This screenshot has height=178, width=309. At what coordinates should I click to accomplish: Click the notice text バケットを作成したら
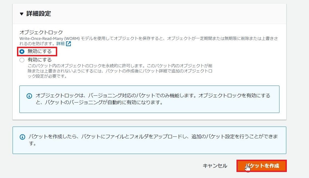(x=153, y=140)
